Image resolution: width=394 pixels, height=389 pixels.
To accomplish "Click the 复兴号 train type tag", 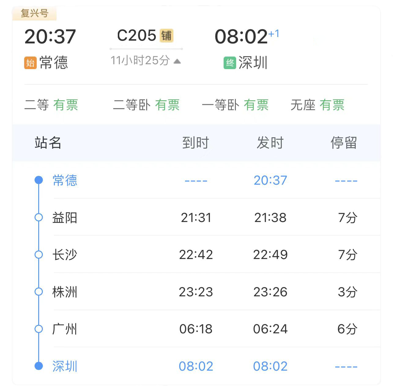I will point(35,13).
